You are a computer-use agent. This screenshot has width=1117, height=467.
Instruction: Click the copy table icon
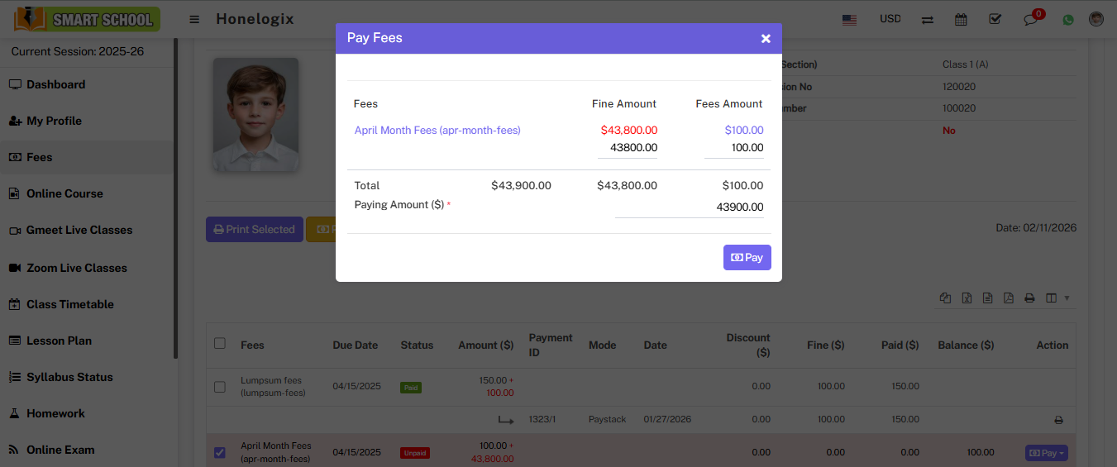(x=946, y=298)
